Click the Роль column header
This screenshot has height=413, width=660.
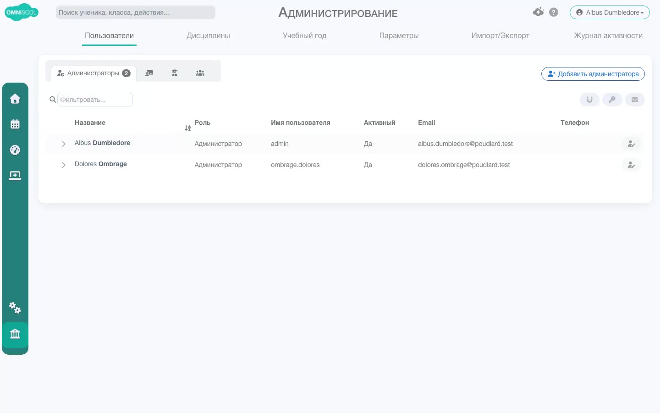click(202, 123)
